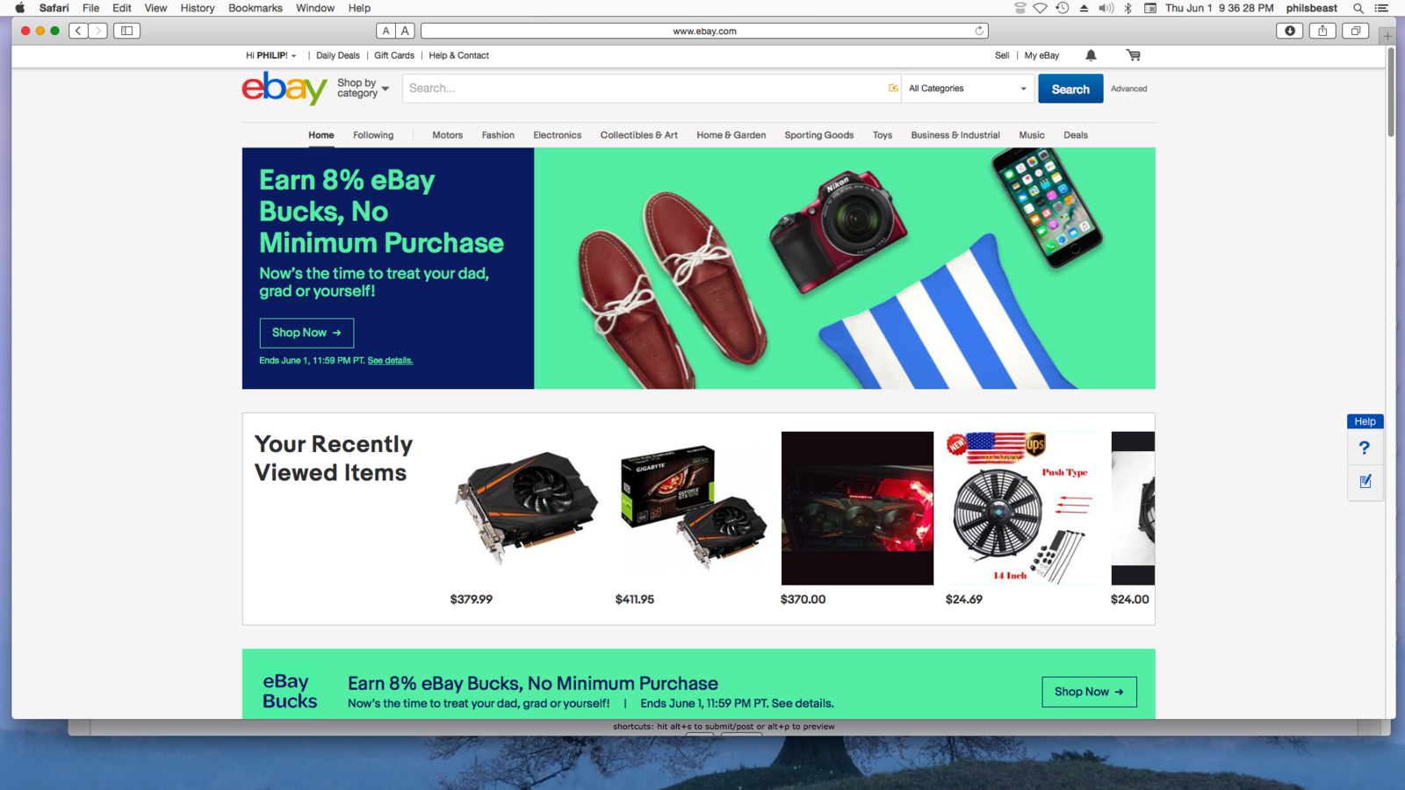Screen dimensions: 1405x790
Task: Click the Safari share icon
Action: 1322,31
